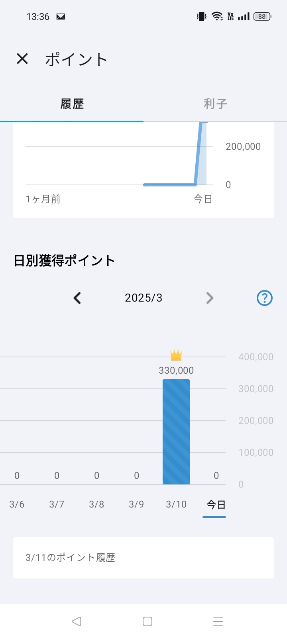Select the 330,000 bar for 3/10
287x639 pixels.
(176, 432)
